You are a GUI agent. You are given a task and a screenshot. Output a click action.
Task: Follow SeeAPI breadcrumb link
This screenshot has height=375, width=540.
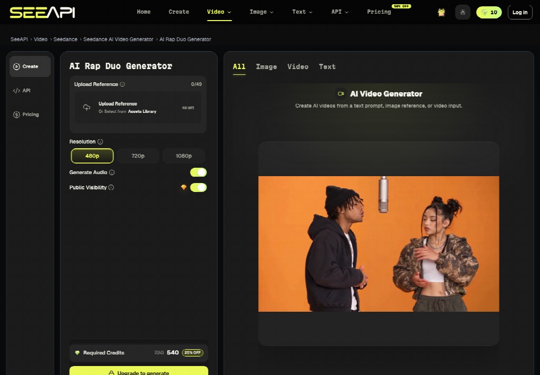19,39
